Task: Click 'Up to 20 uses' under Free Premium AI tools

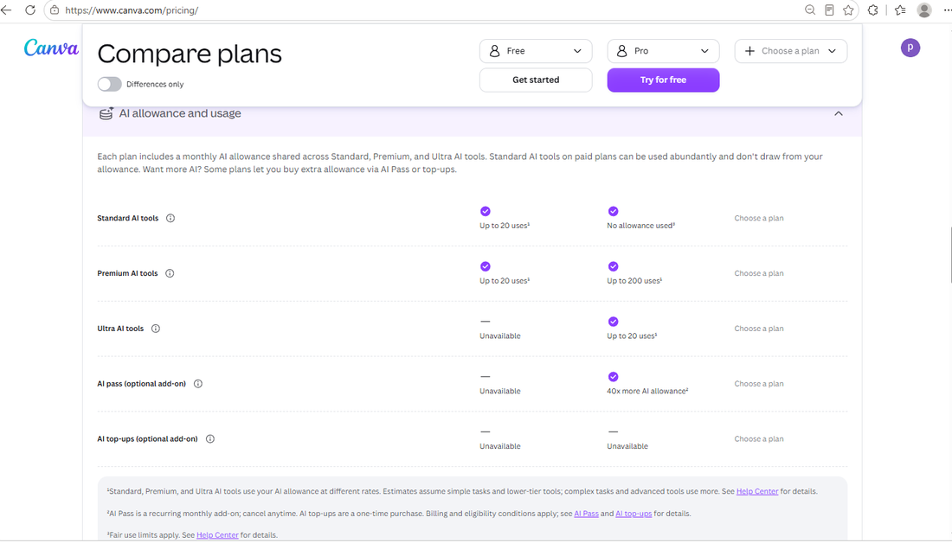Action: pyautogui.click(x=505, y=281)
